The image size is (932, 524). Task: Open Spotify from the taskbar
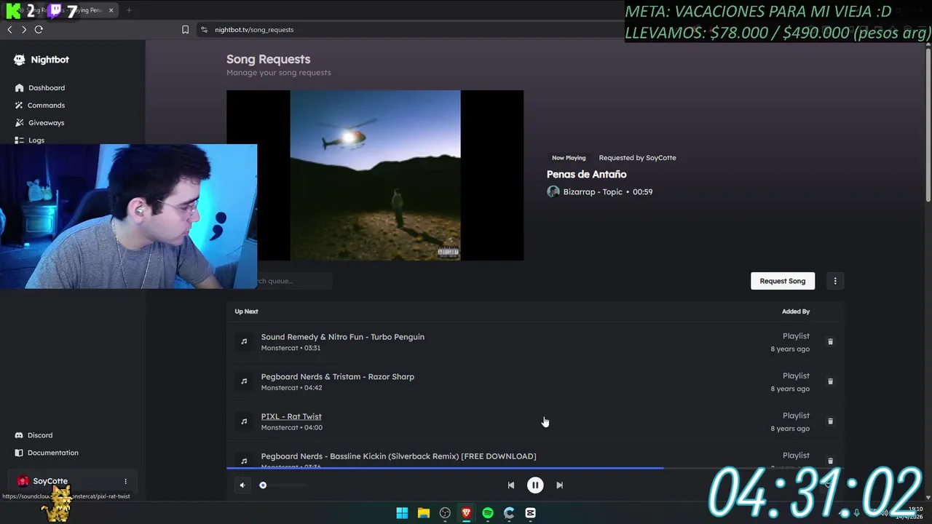pyautogui.click(x=488, y=513)
